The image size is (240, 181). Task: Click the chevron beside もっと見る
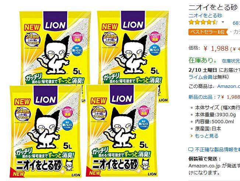[191, 136]
